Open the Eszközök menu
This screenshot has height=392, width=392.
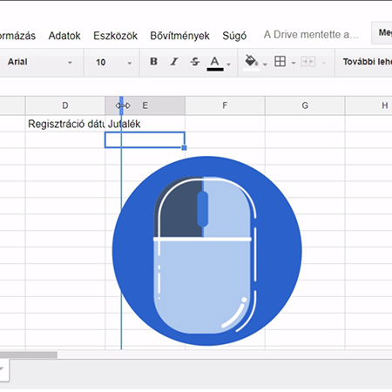coord(115,36)
